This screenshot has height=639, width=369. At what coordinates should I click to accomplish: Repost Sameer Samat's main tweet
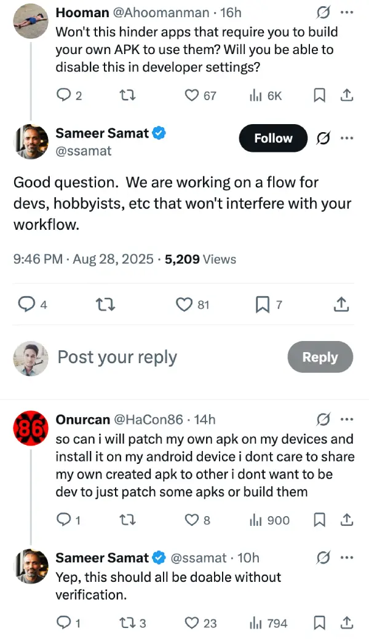pyautogui.click(x=105, y=304)
